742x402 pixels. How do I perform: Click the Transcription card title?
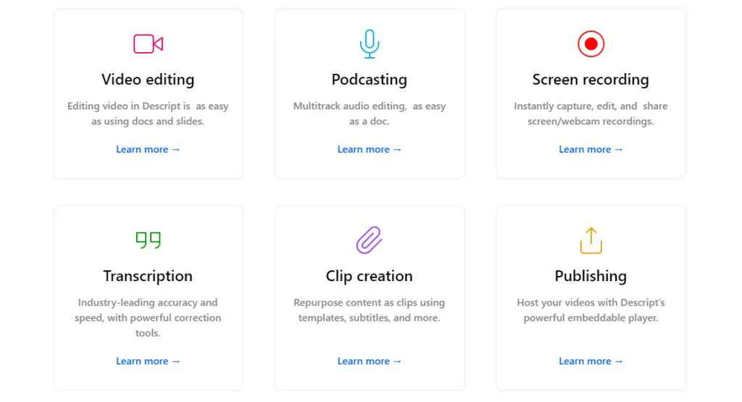(x=148, y=276)
